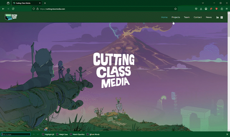Close the find bar

click(227, 134)
